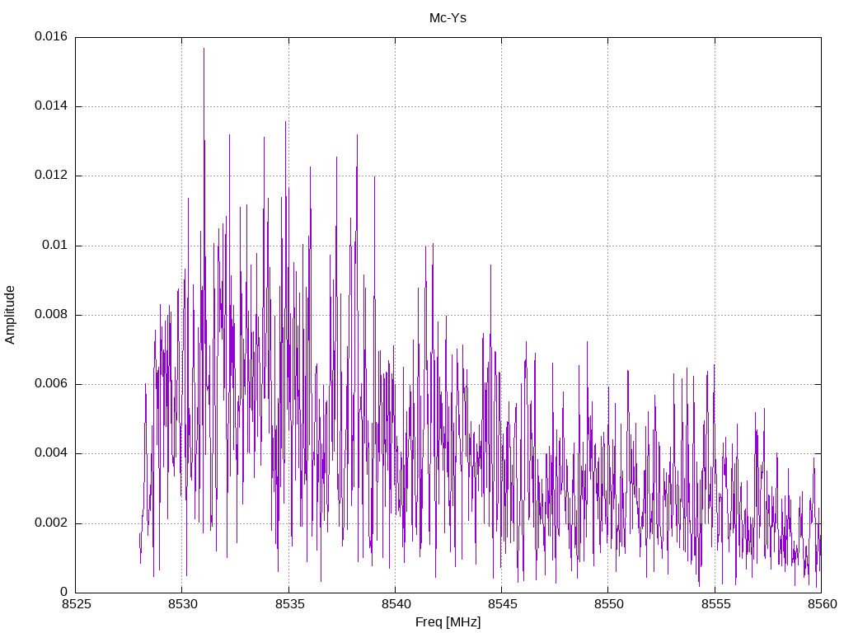Click the 0.008 y-axis tick label
Screen dimensions: 844x633
point(51,315)
